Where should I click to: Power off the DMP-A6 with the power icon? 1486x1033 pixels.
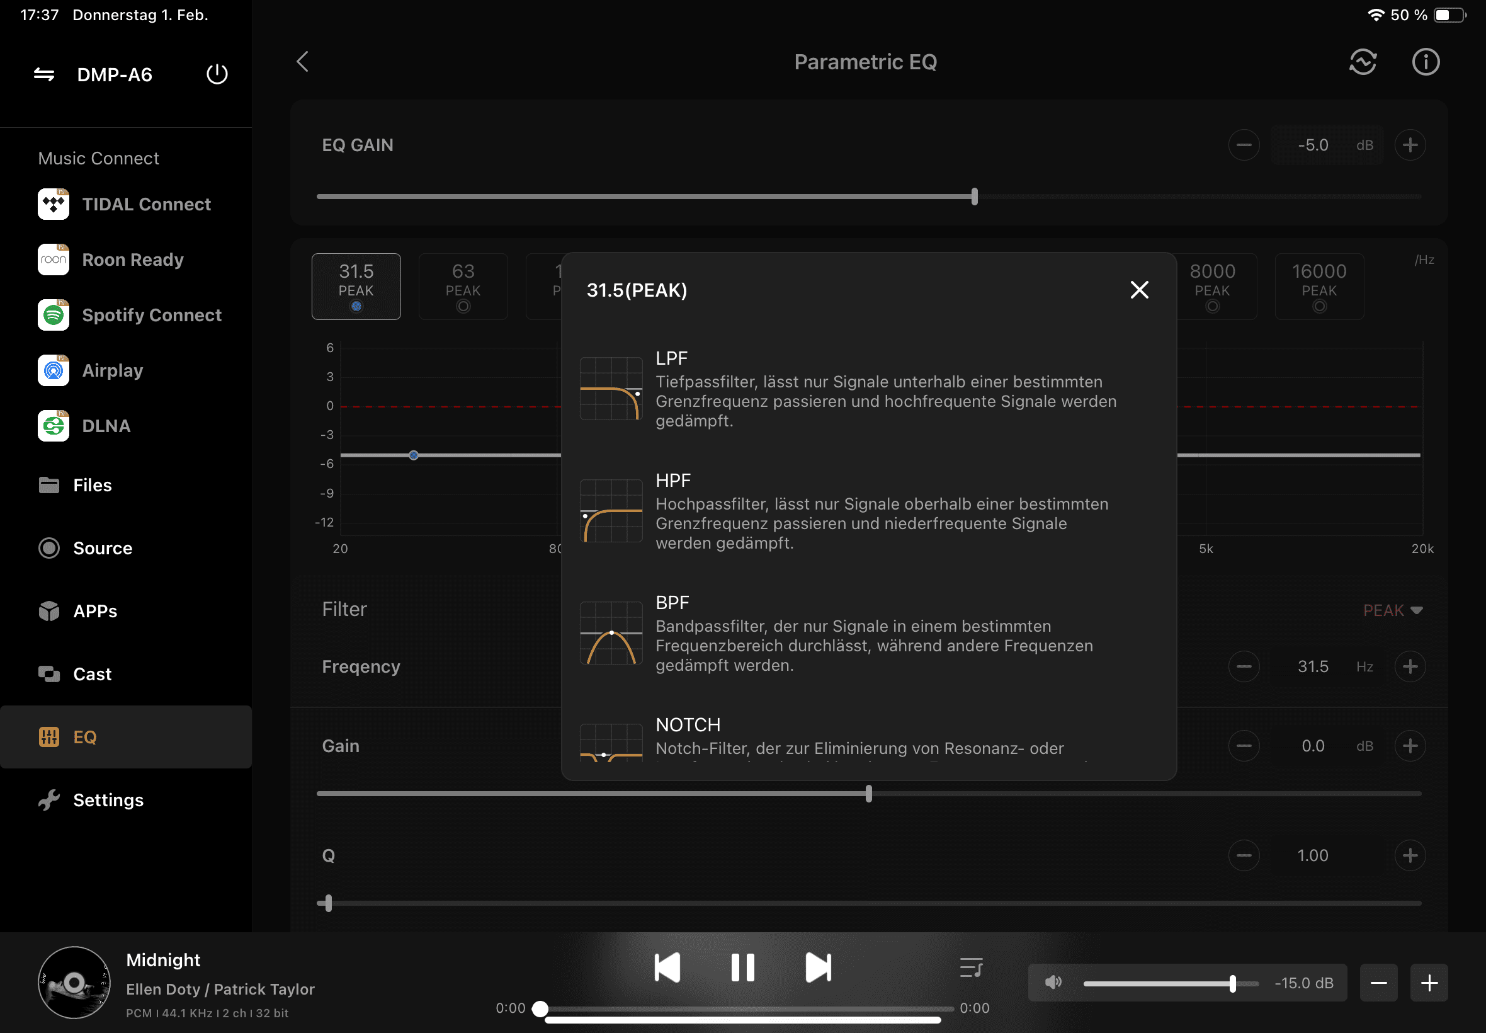(x=217, y=74)
